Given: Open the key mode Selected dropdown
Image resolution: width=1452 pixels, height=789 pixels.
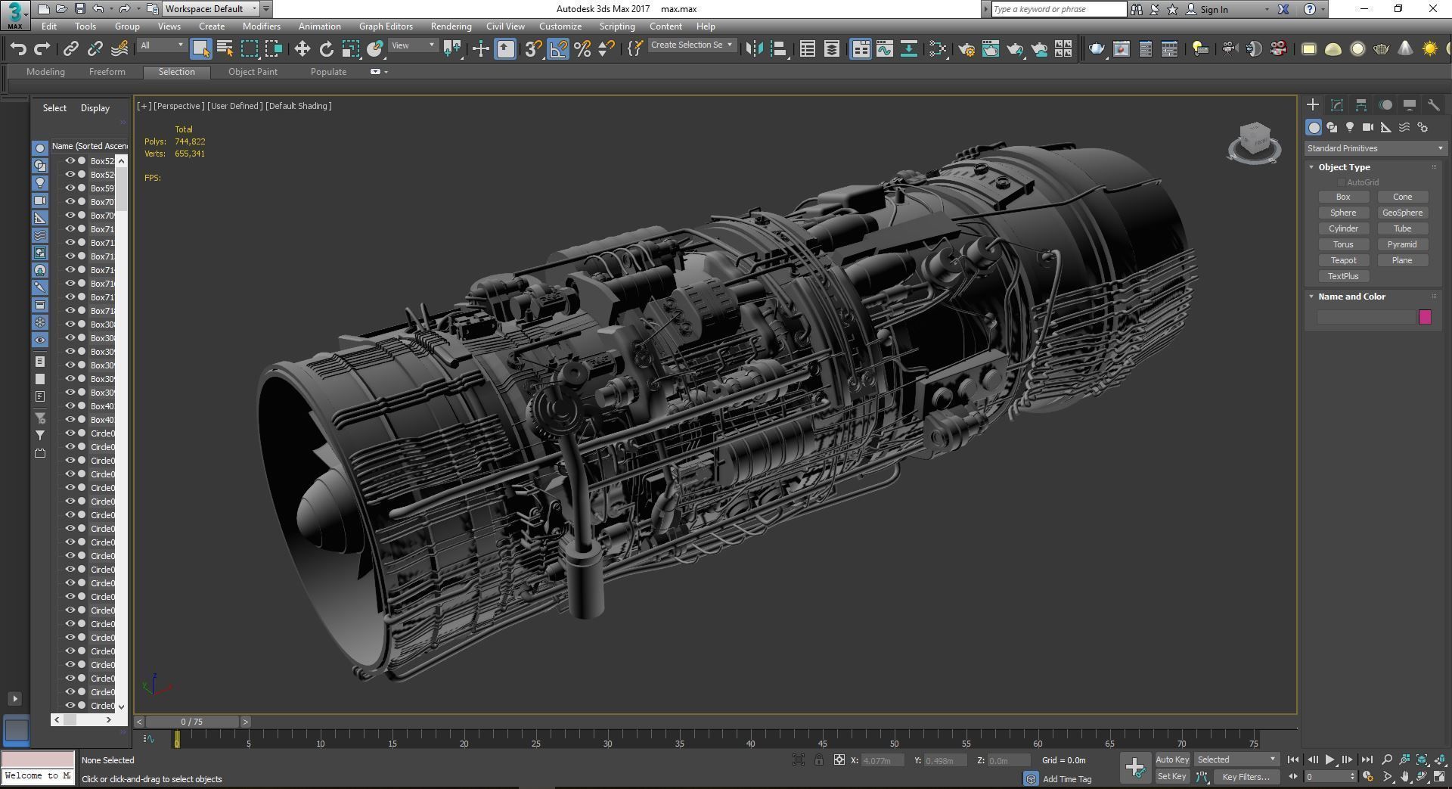Looking at the screenshot, I should [x=1236, y=759].
